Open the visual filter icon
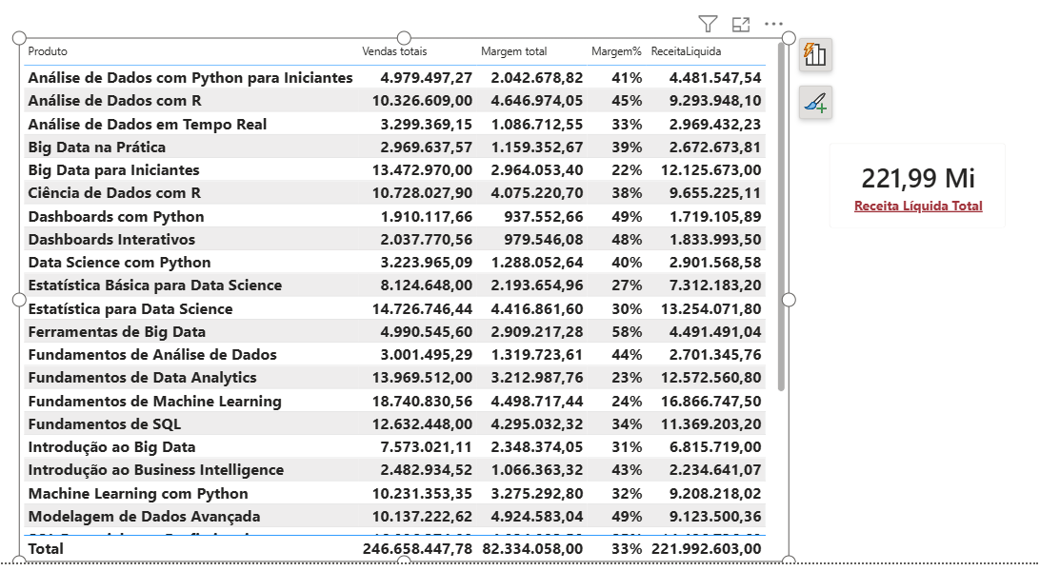This screenshot has height=571, width=1040. [708, 25]
